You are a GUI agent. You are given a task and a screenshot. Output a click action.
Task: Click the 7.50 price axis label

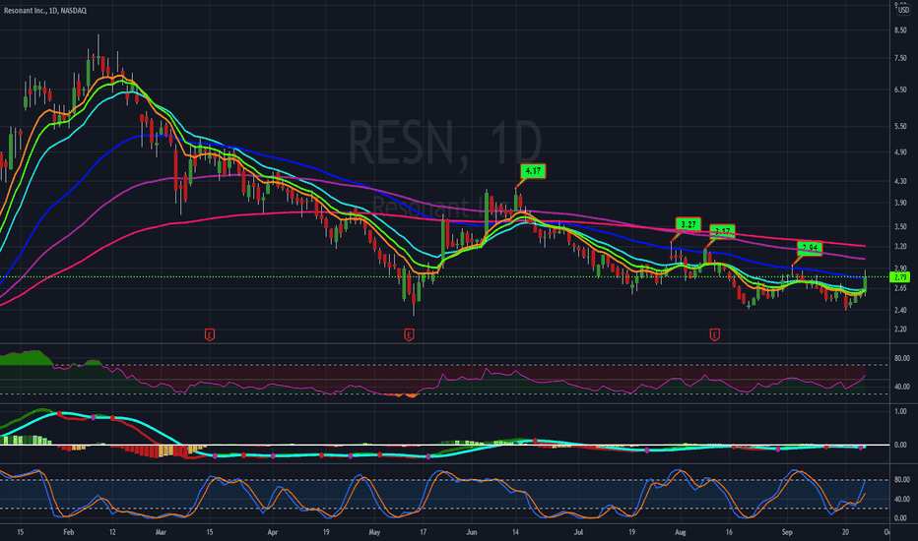click(900, 58)
